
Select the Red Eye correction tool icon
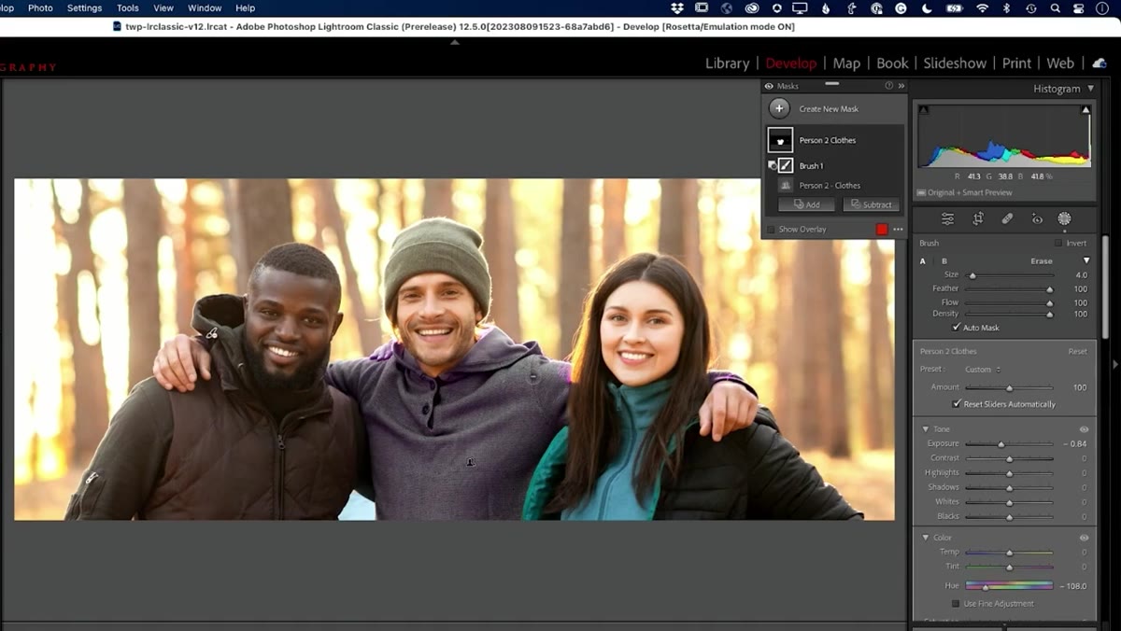[1037, 218]
